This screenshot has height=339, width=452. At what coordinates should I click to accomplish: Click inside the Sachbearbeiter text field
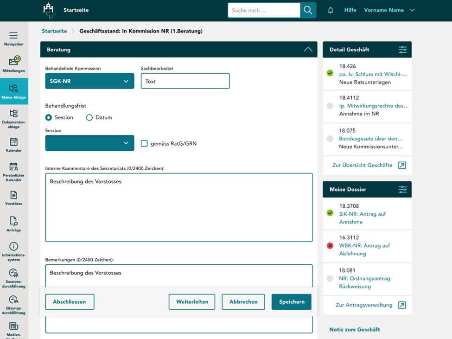click(185, 81)
